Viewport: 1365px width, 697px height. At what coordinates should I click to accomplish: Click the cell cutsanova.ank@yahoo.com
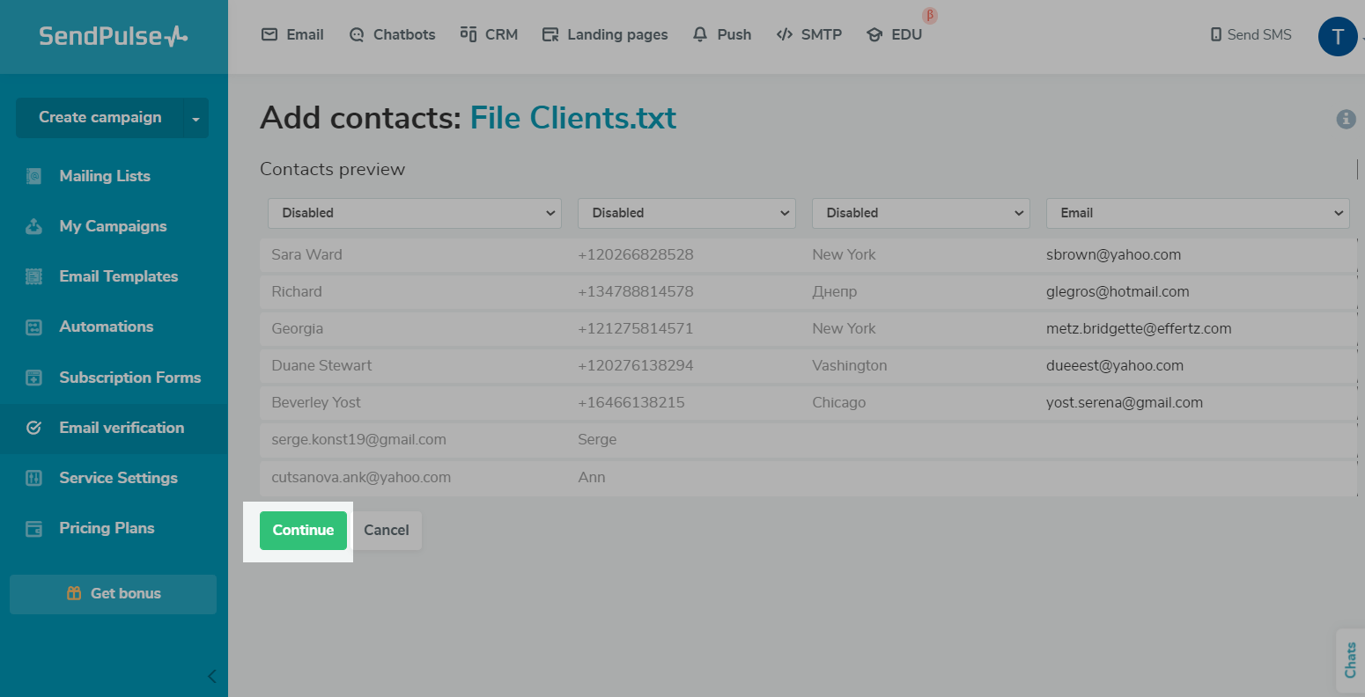point(361,478)
